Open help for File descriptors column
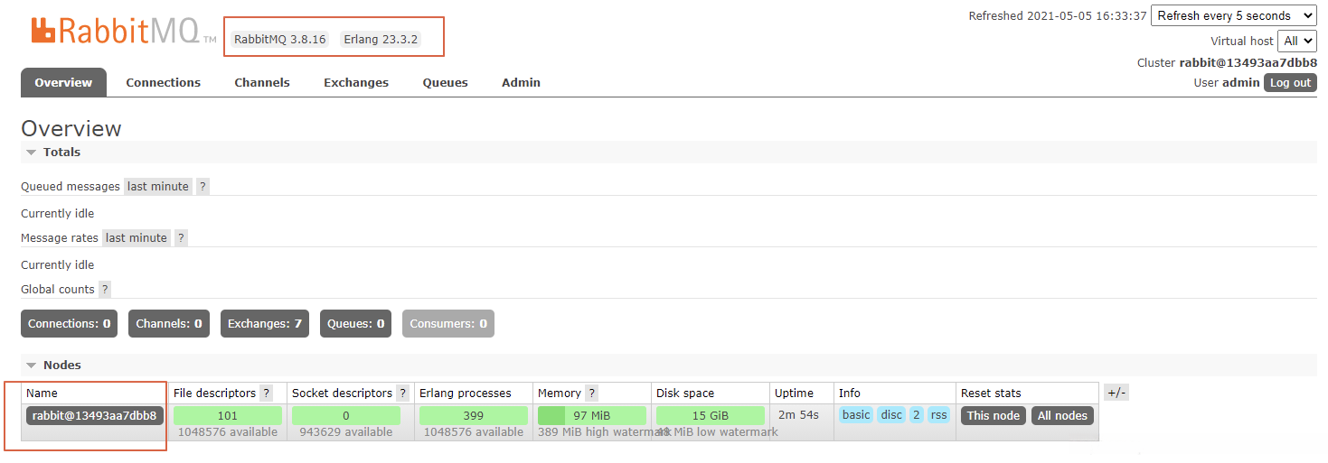Screen dimensions: 1328x463 [266, 394]
